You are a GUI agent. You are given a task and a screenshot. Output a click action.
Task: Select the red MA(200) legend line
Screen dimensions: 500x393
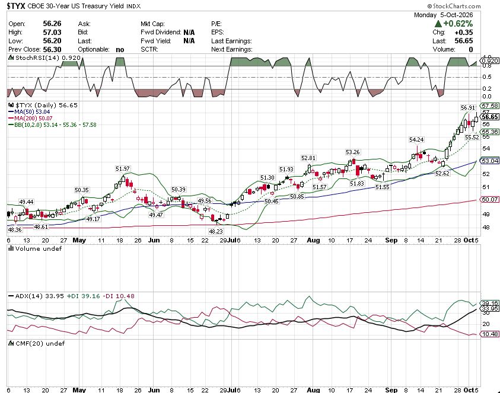[11, 118]
